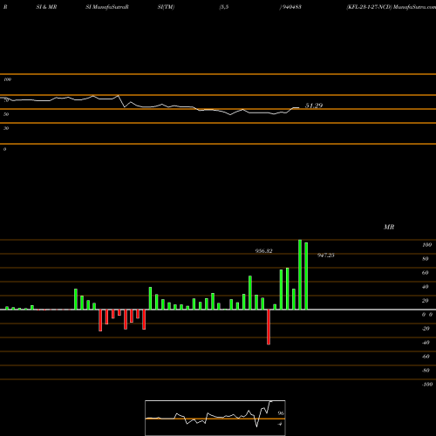Click the MR axis 80 label
The width and height of the screenshot is (436, 436).
tap(426, 259)
